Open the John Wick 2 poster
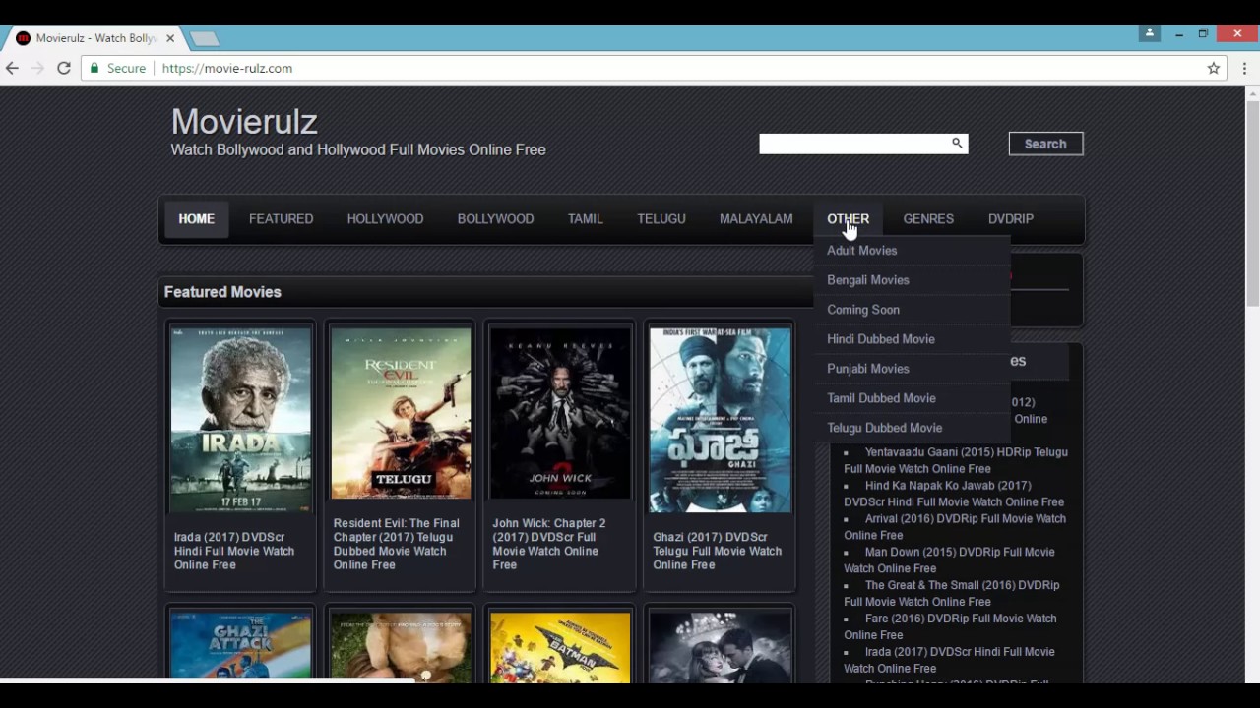Image resolution: width=1260 pixels, height=708 pixels. tap(560, 414)
